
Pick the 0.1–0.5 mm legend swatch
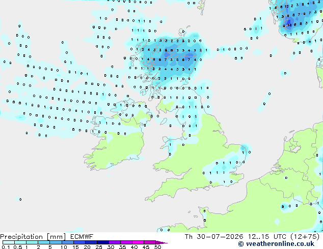point(9,242)
